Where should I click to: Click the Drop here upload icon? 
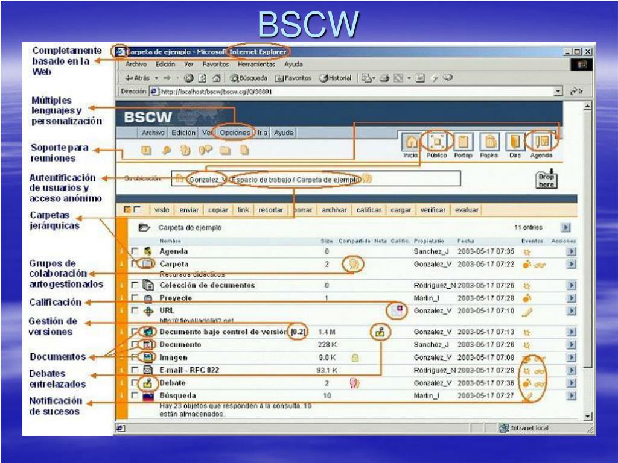pos(546,179)
